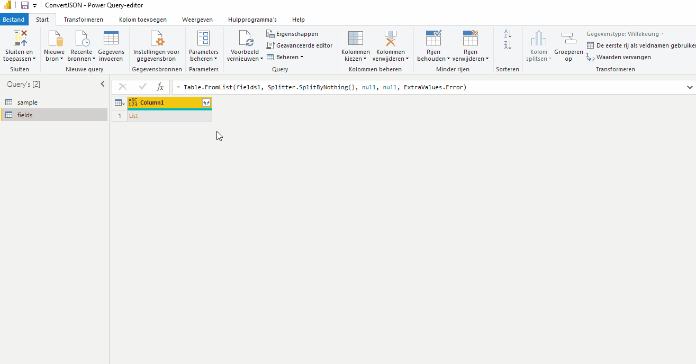Open the Geavanceerde editor
Screen dimensions: 696x364
[300, 45]
